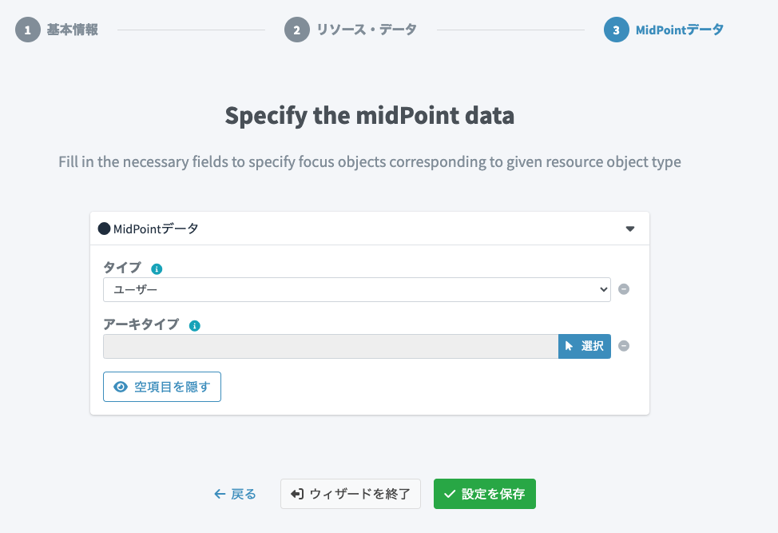Click the MidPointデータ panel header title
This screenshot has width=778, height=533.
(x=156, y=229)
